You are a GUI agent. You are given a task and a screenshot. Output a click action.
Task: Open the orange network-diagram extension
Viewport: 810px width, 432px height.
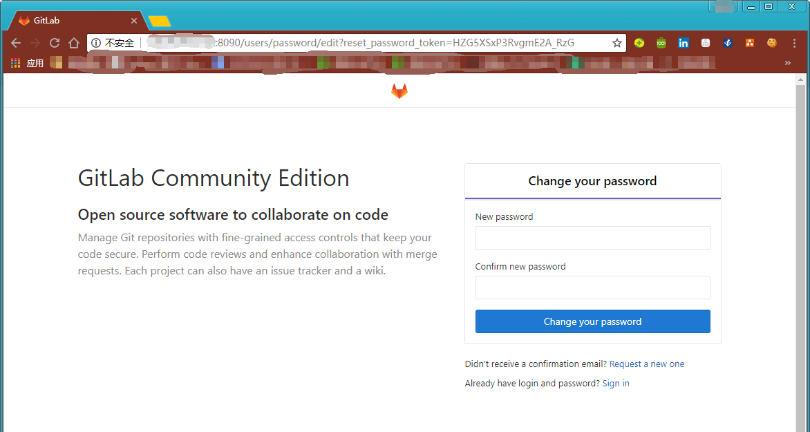coord(750,43)
